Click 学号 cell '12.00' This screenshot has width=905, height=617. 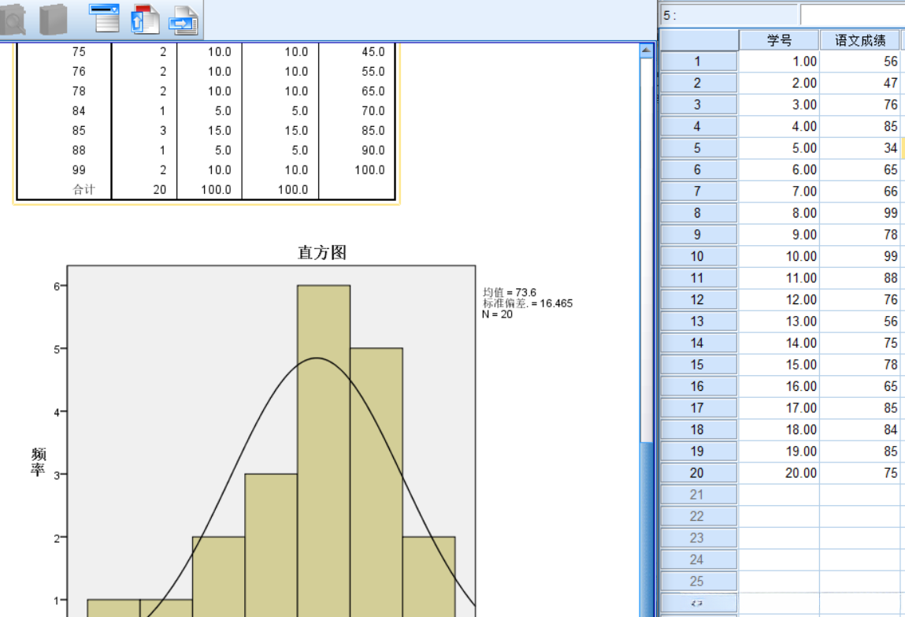(x=779, y=299)
